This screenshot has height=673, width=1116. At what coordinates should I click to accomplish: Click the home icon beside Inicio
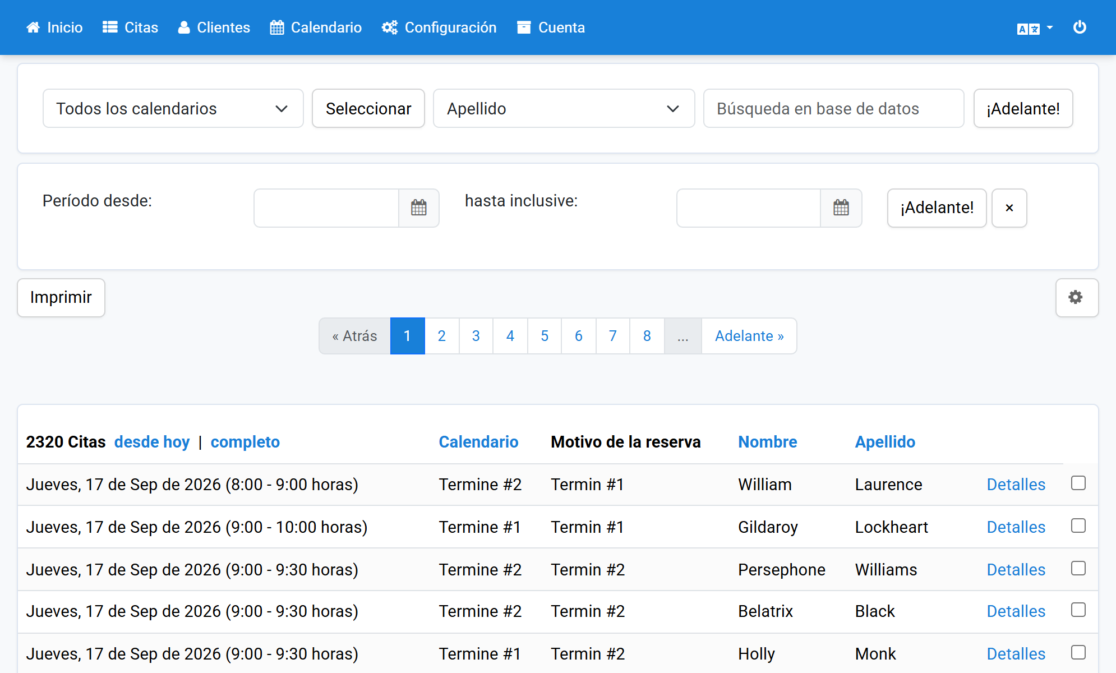[x=33, y=27]
